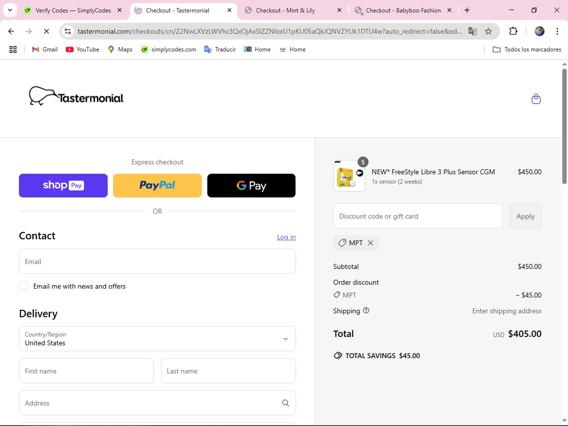568x426 pixels.
Task: Click the Tastermonial kiwi logo
Action: [76, 96]
